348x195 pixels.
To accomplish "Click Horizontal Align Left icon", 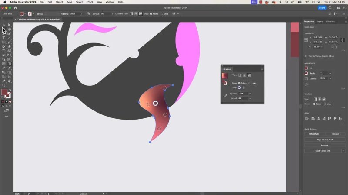I will (313, 118).
